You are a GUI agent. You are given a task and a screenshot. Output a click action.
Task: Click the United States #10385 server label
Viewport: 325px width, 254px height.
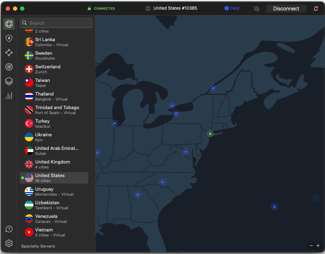pyautogui.click(x=175, y=8)
